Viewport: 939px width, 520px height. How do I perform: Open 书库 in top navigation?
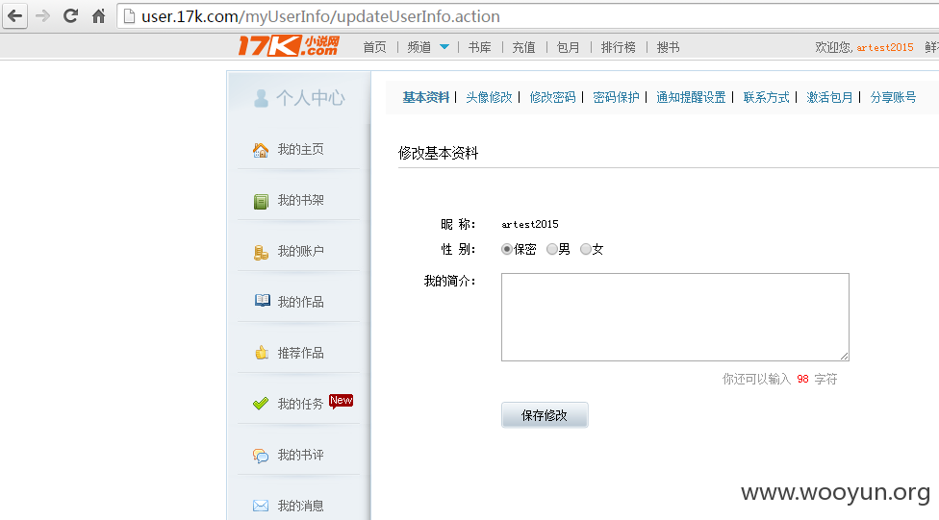pos(480,47)
